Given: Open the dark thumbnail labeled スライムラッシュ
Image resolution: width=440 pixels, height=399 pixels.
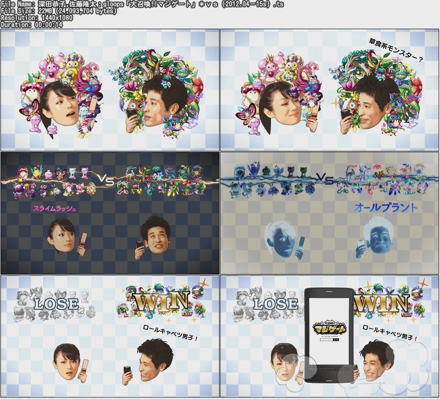Looking at the screenshot, I should pos(110,213).
